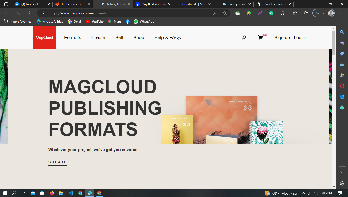Open the shopping cart icon
This screenshot has height=197, width=348.
coord(260,38)
